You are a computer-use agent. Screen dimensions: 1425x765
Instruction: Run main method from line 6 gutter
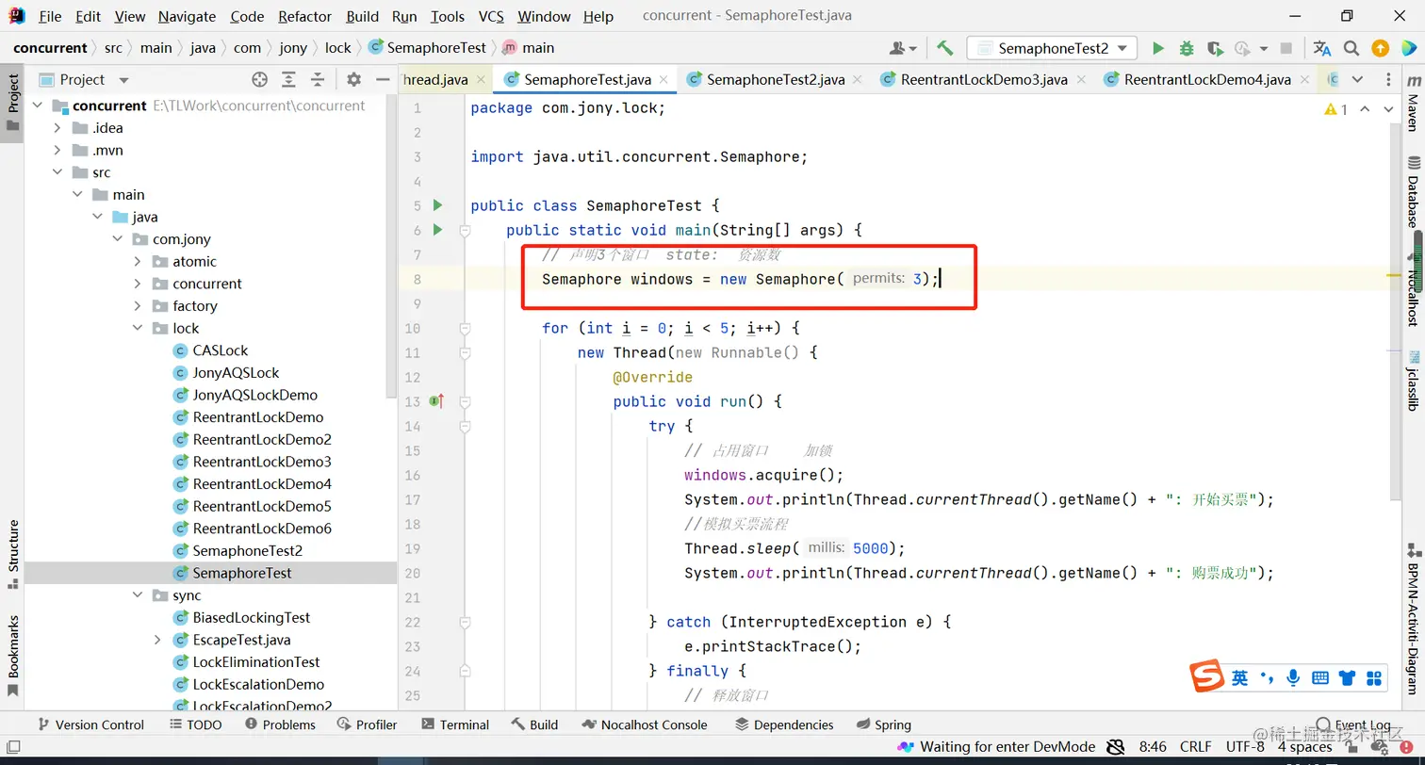pyautogui.click(x=437, y=230)
